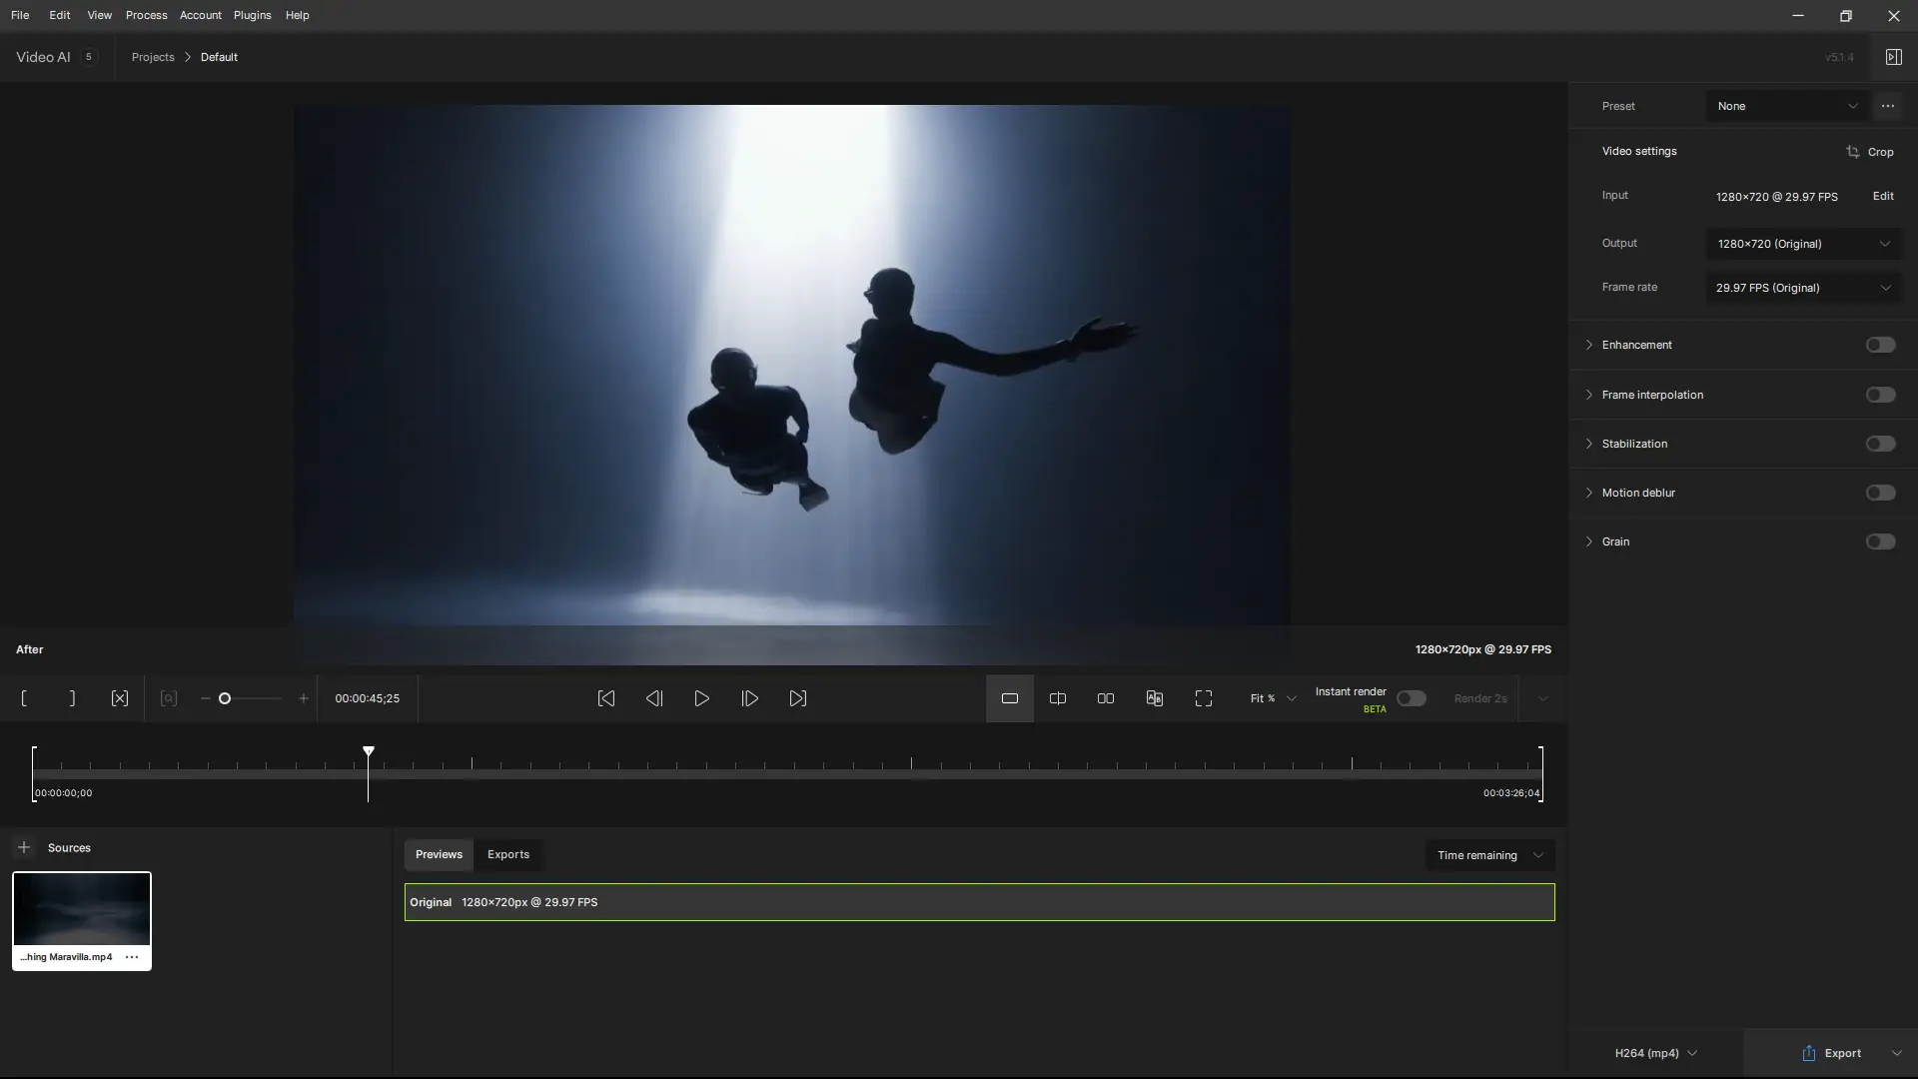
Task: Switch to the Exports tab
Action: (507, 854)
